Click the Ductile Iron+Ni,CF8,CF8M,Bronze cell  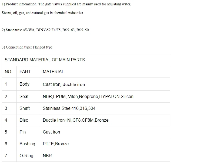click(105, 120)
